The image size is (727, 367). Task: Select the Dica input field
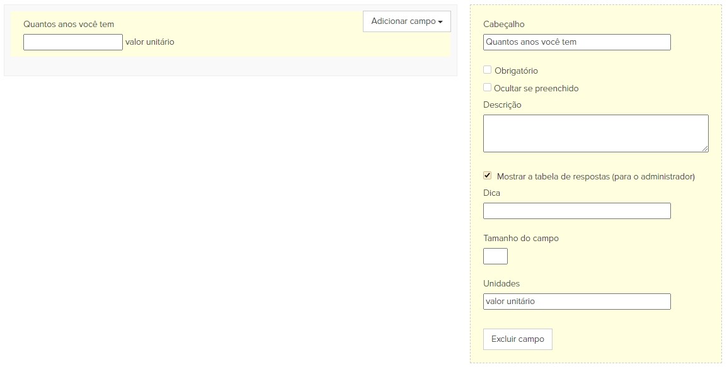pyautogui.click(x=577, y=211)
